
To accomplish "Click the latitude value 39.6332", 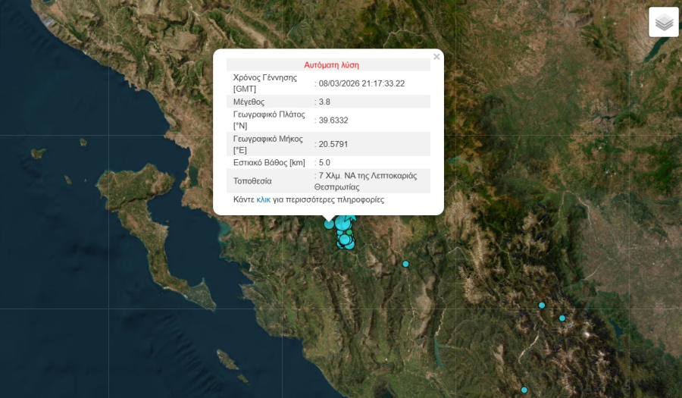I will pyautogui.click(x=333, y=120).
